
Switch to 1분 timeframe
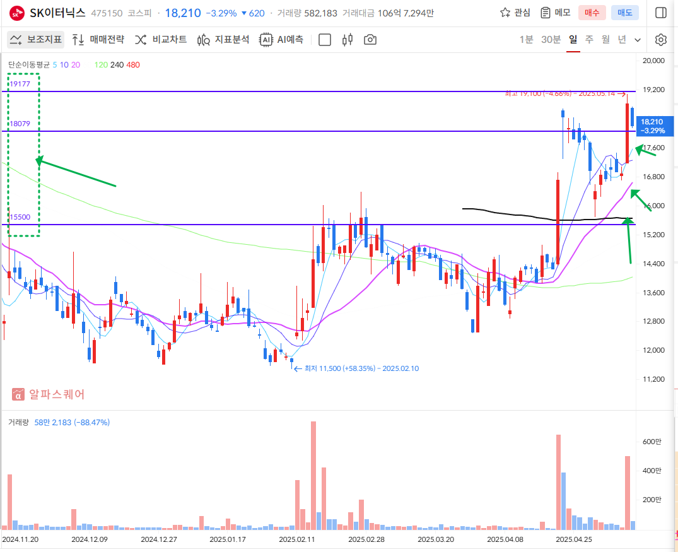pyautogui.click(x=527, y=40)
